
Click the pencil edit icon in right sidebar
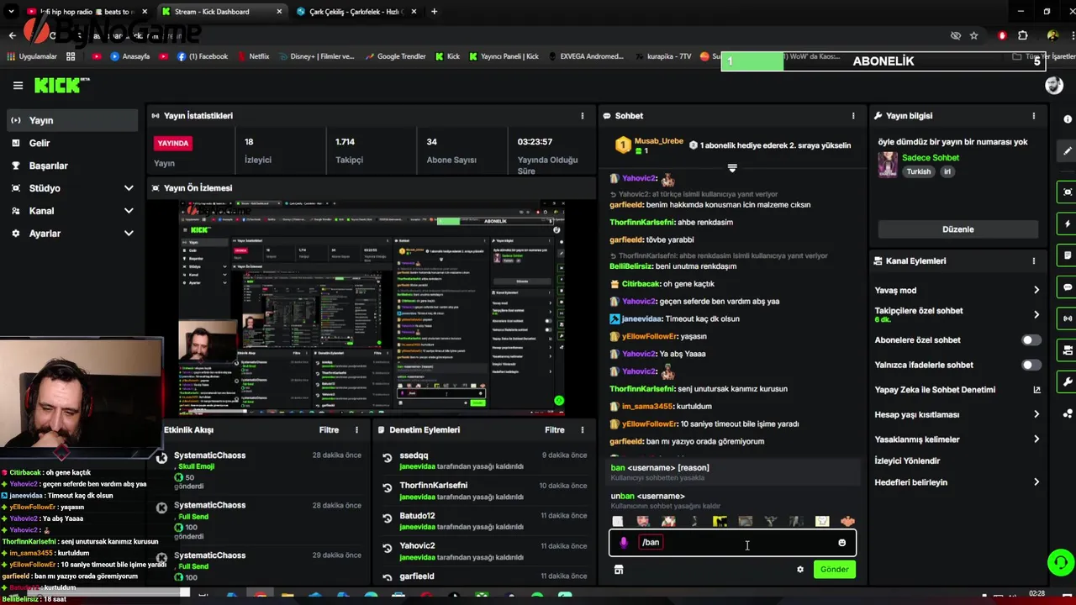point(1068,151)
